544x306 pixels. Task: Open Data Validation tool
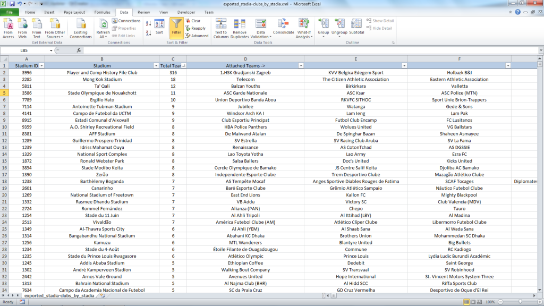click(x=260, y=29)
